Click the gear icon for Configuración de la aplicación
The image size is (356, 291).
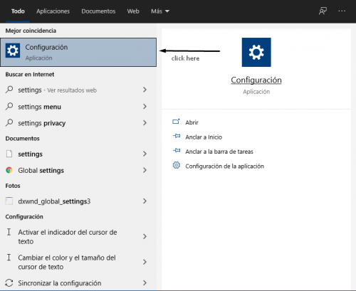click(x=177, y=165)
